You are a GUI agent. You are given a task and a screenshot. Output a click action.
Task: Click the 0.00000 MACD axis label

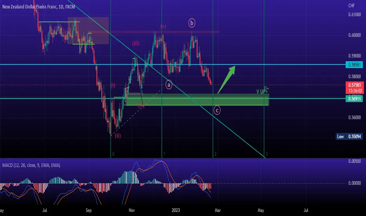354,183
